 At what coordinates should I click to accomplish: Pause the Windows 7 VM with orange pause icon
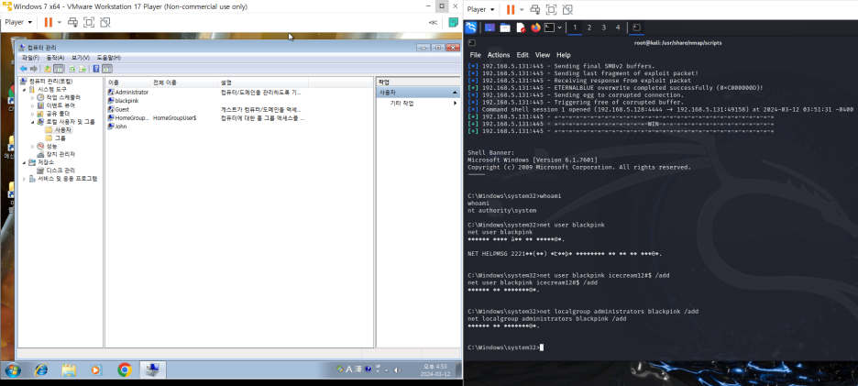[49, 22]
